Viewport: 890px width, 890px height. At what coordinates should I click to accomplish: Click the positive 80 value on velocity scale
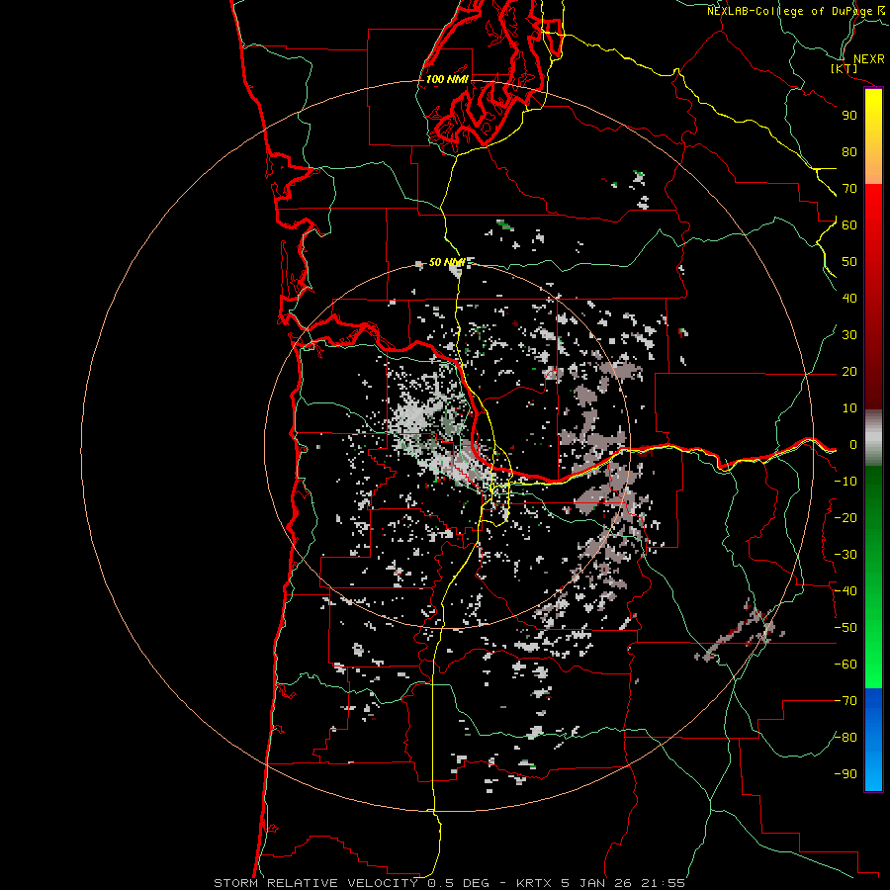pos(849,151)
